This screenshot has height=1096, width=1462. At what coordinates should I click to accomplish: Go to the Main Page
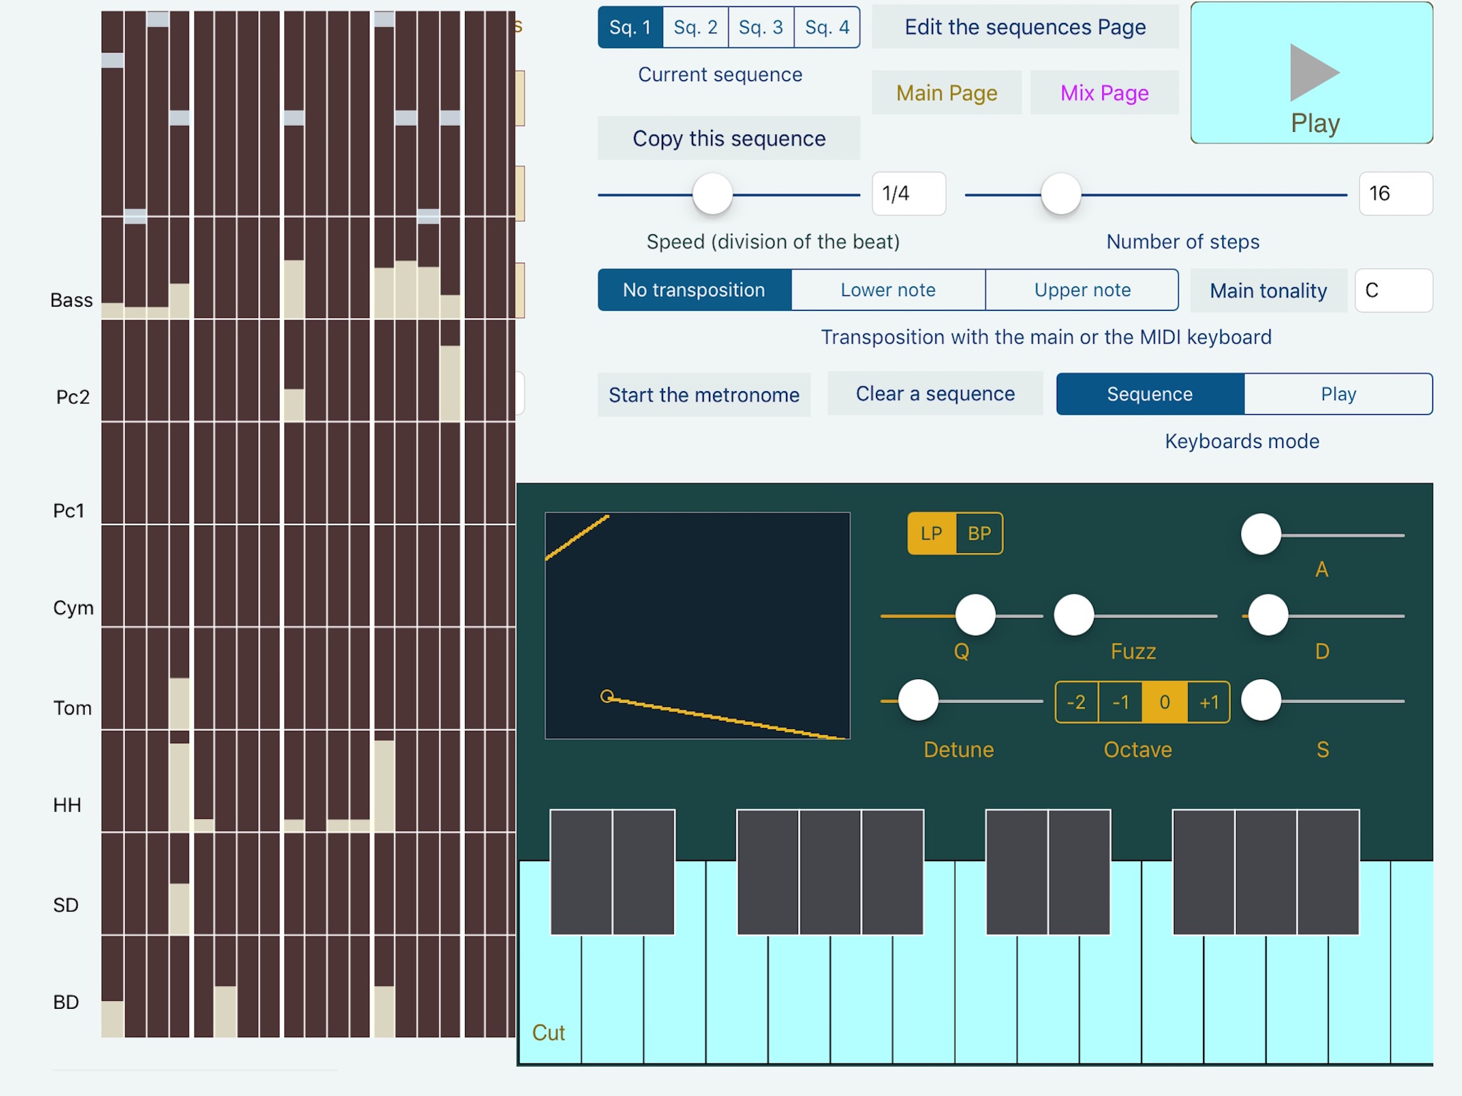946,93
